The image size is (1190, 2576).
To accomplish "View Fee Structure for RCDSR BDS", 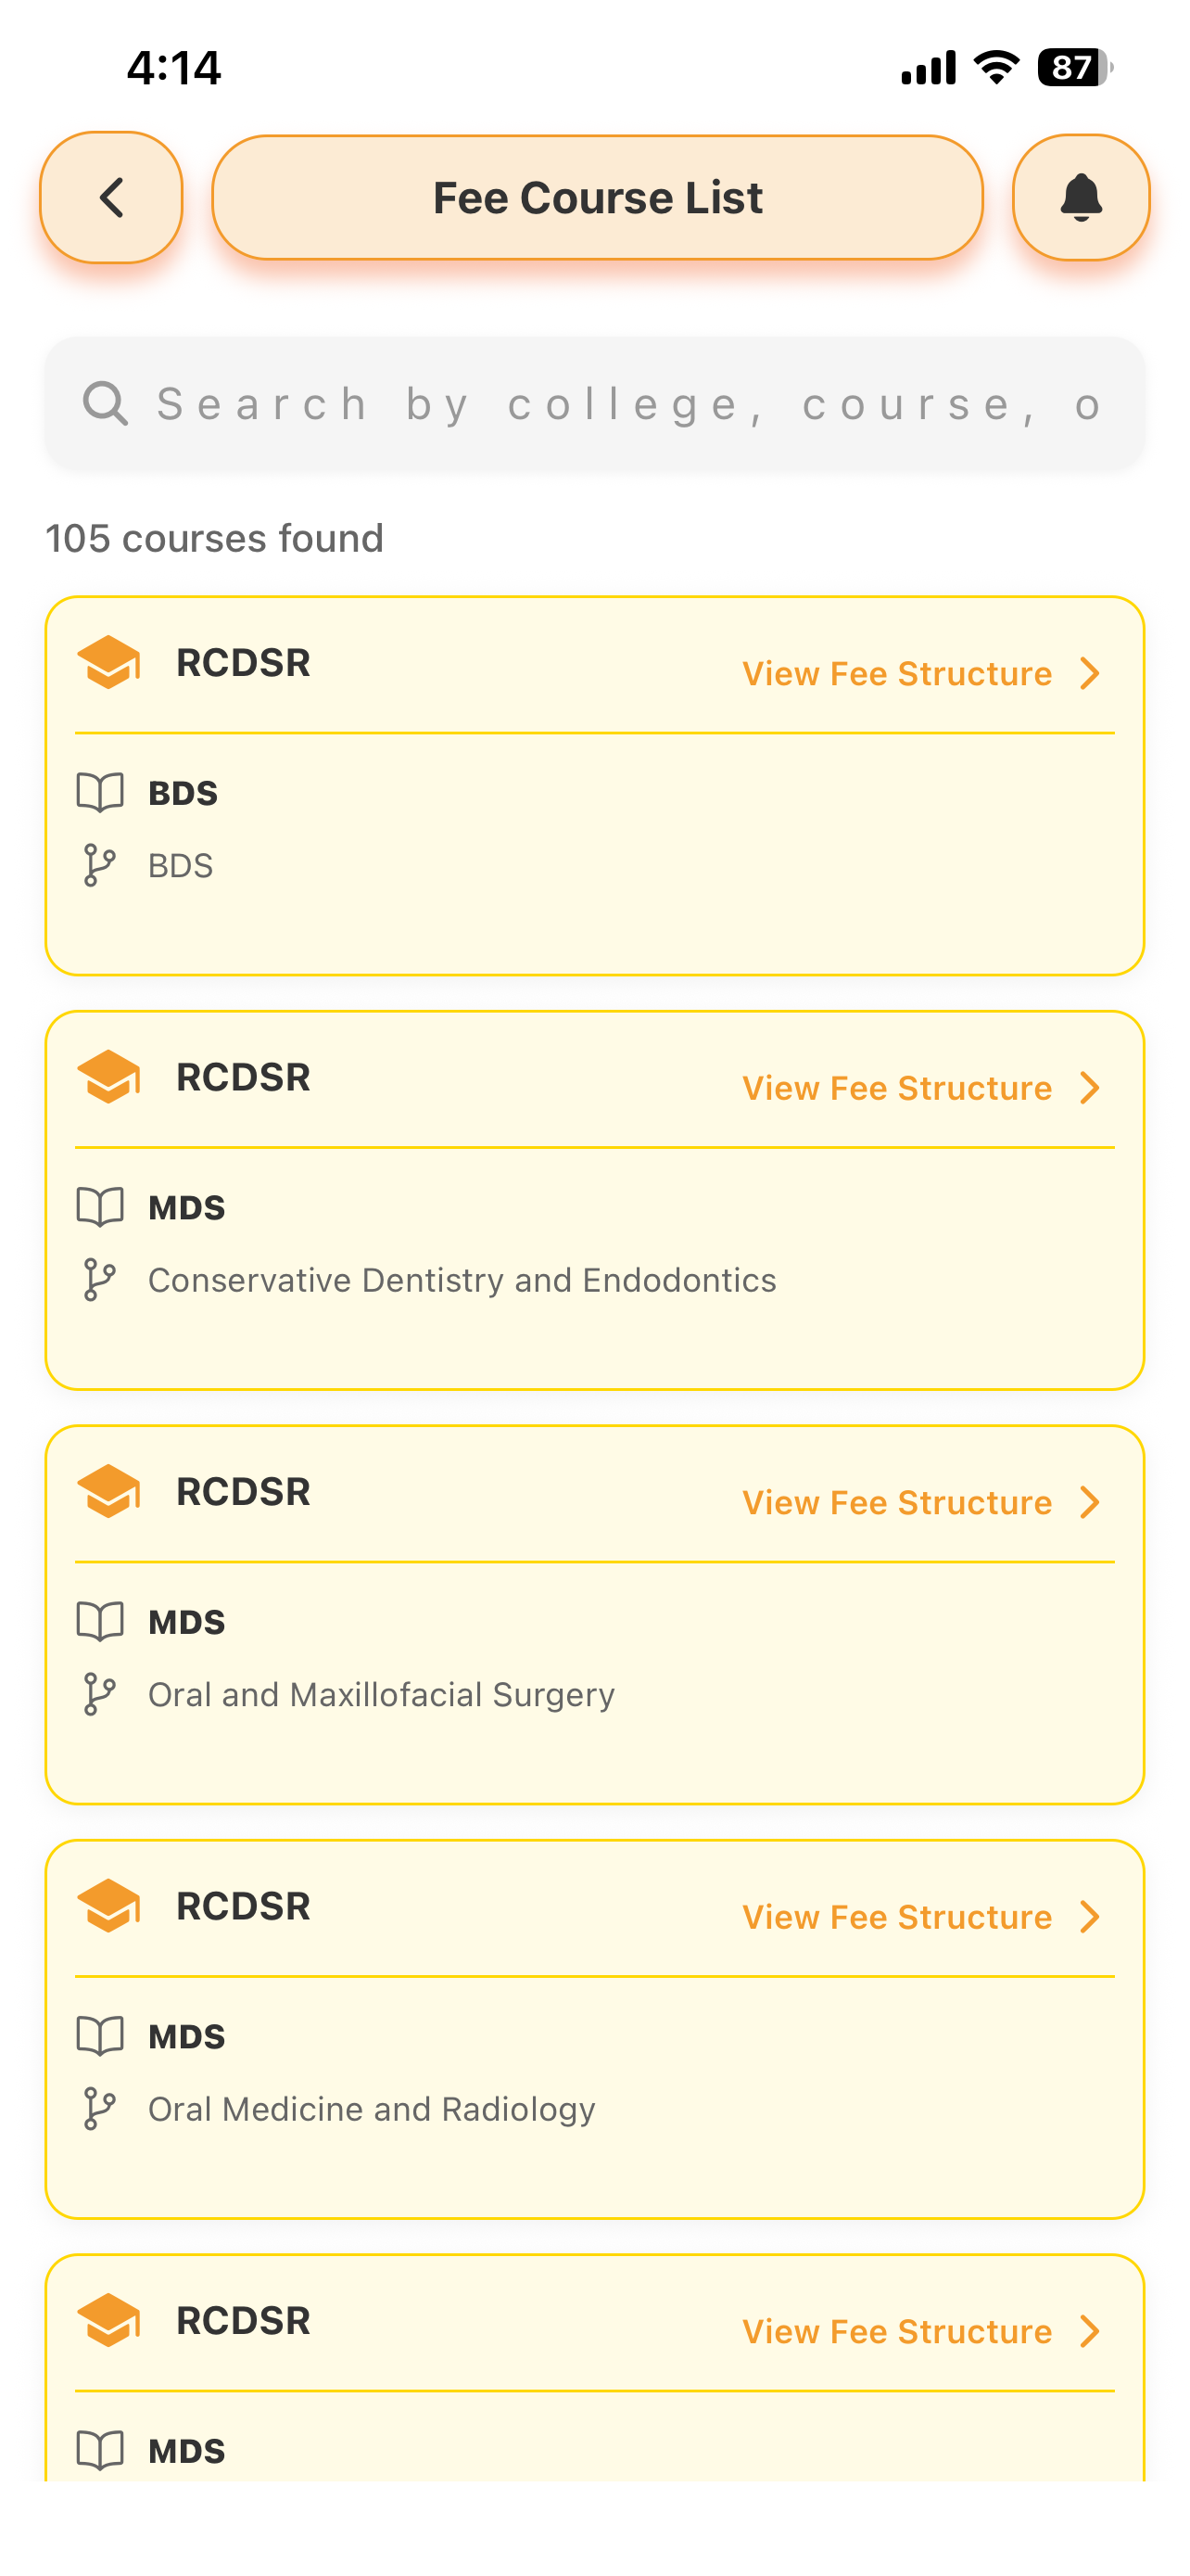I will [x=896, y=673].
